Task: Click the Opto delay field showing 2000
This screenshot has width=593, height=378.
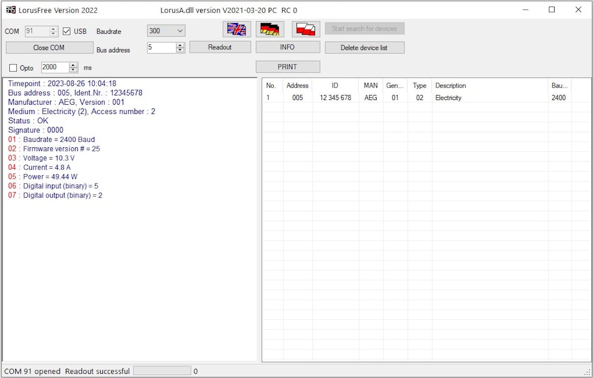Action: (x=55, y=67)
